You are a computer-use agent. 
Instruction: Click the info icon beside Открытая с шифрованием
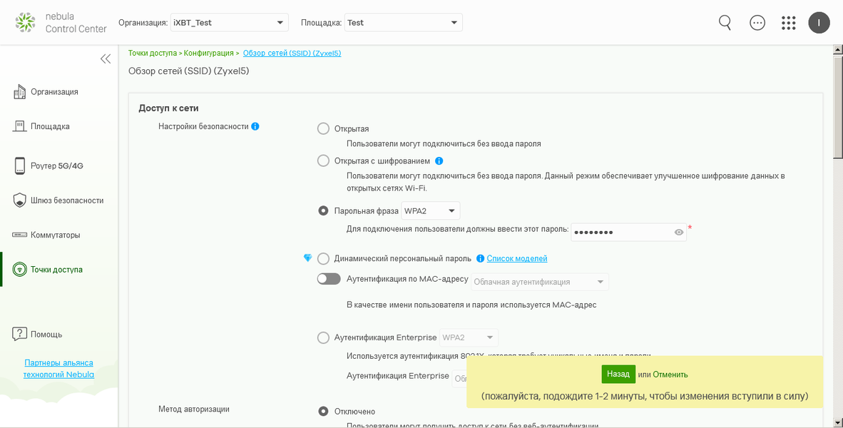pos(439,160)
